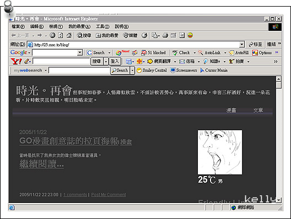Show more Google toolbar items chevron
The height and width of the screenshot is (219, 291).
click(x=277, y=52)
